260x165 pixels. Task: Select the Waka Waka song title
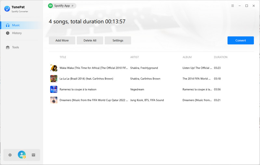94,68
